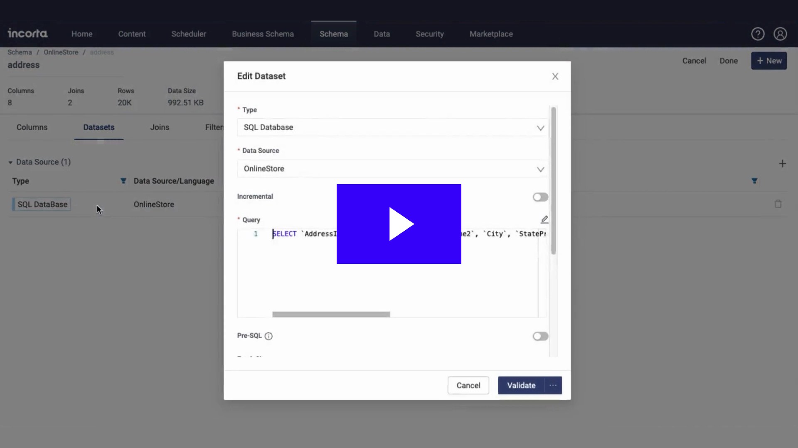
Task: Close the Edit Dataset dialog
Action: pos(555,76)
